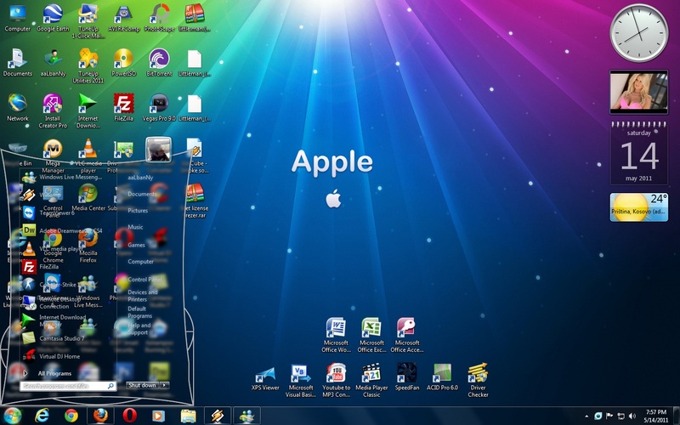Select the Youtube to MP3 Converter shortcut

pos(336,381)
